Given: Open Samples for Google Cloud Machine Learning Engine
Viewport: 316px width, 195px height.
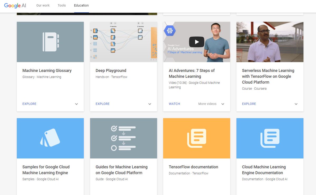Looking at the screenshot, I should click(x=46, y=170).
